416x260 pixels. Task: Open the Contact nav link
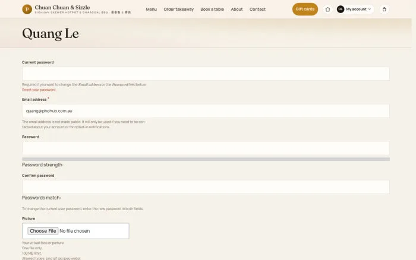257,9
